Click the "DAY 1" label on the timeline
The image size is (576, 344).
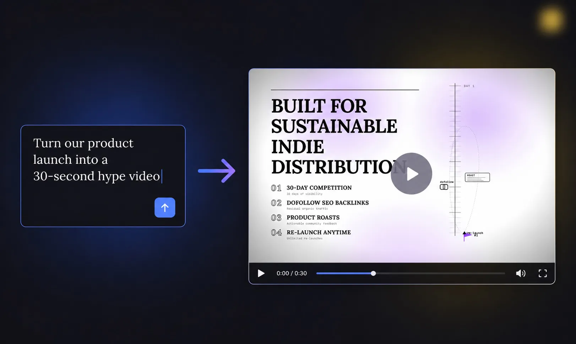(469, 86)
